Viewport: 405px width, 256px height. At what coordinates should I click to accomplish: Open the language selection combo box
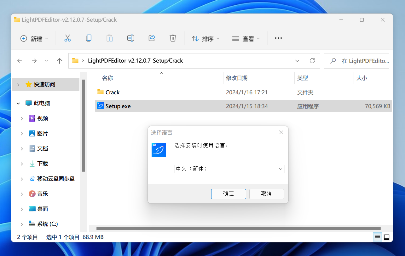click(x=229, y=169)
